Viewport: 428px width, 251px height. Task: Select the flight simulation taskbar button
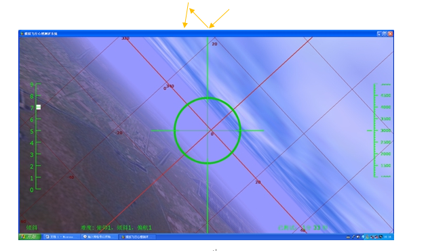138,237
